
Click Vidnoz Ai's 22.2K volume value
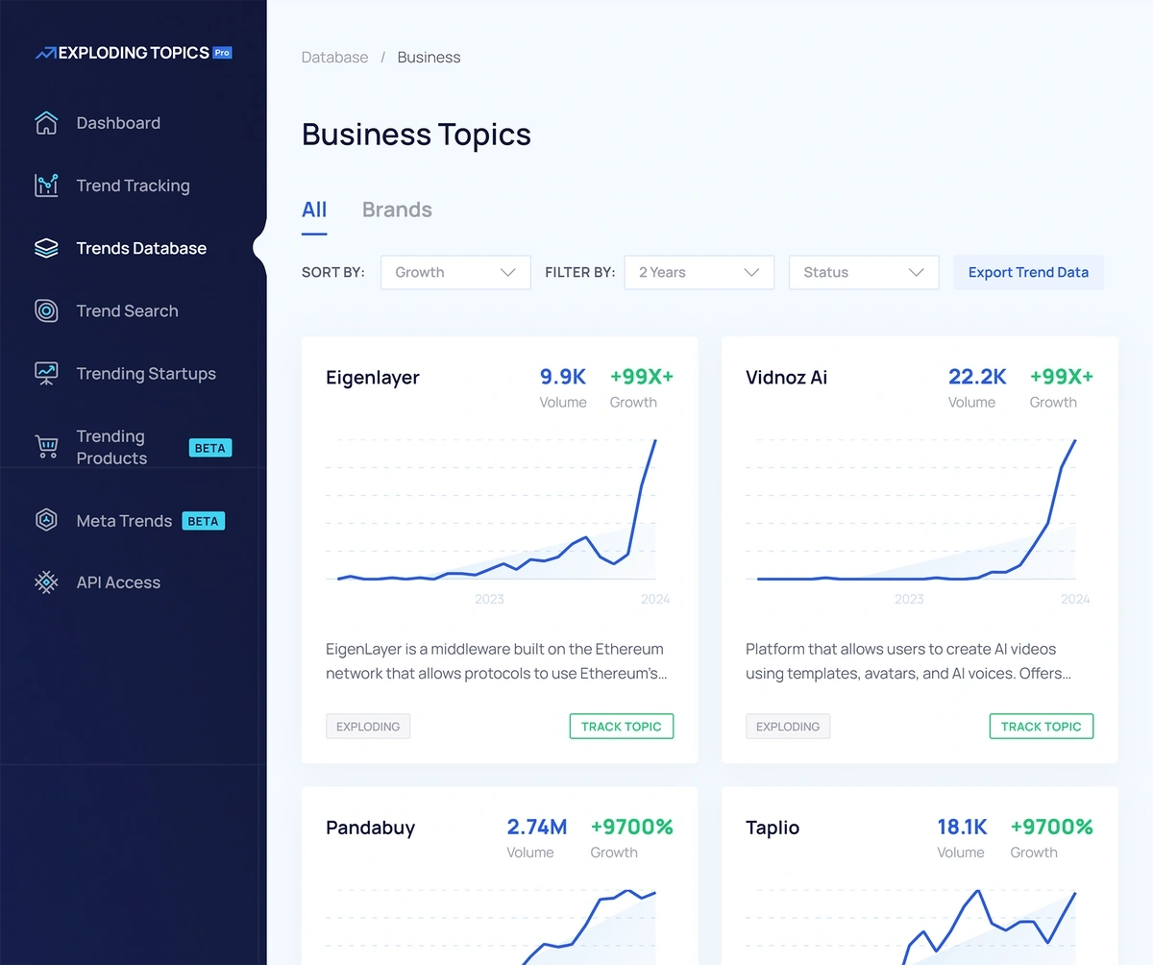[x=977, y=377]
